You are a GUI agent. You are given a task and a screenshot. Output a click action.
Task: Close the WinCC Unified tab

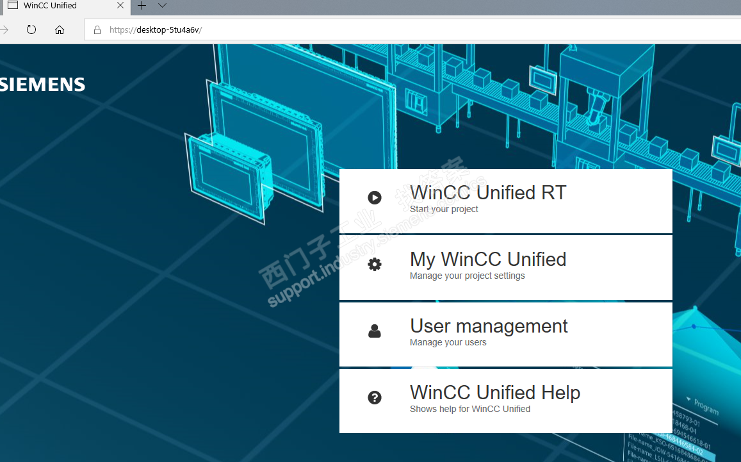click(120, 6)
